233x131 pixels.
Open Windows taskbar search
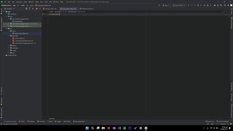coord(92,128)
